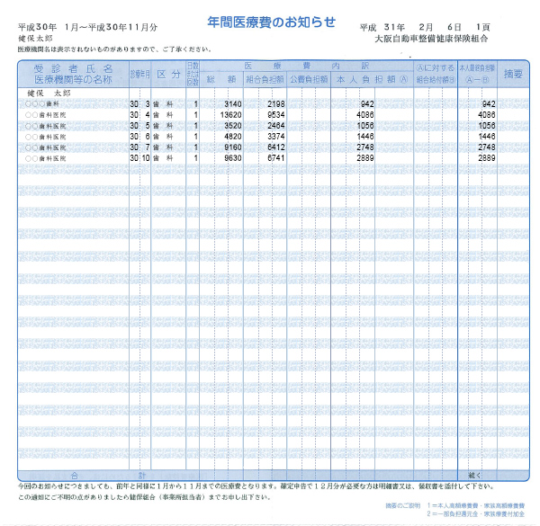540x526 pixels.
Task: Click the page number 1頁
Action: pyautogui.click(x=482, y=27)
